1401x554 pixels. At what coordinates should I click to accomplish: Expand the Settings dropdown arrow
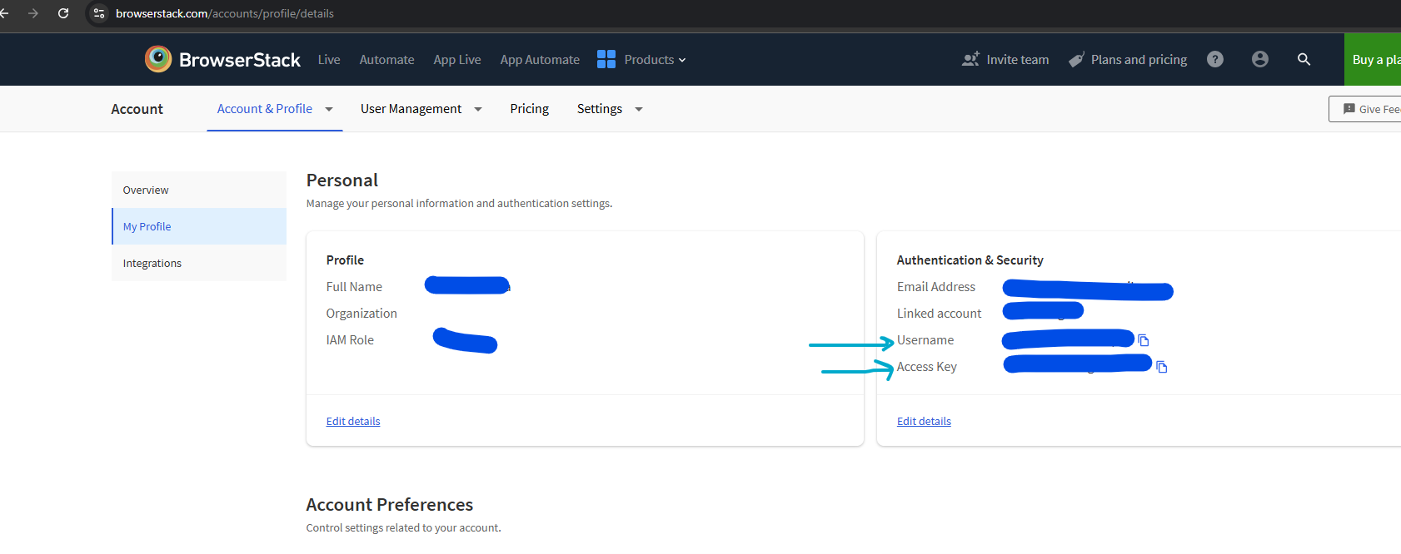click(x=639, y=109)
